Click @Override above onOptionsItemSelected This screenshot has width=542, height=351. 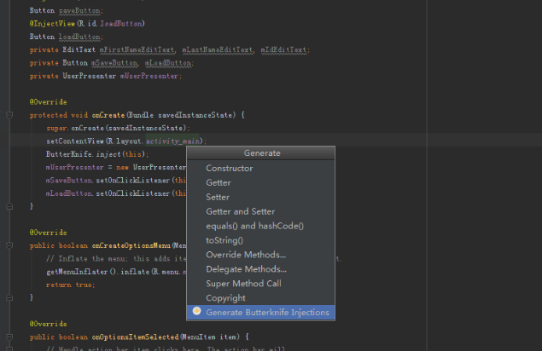(48, 324)
